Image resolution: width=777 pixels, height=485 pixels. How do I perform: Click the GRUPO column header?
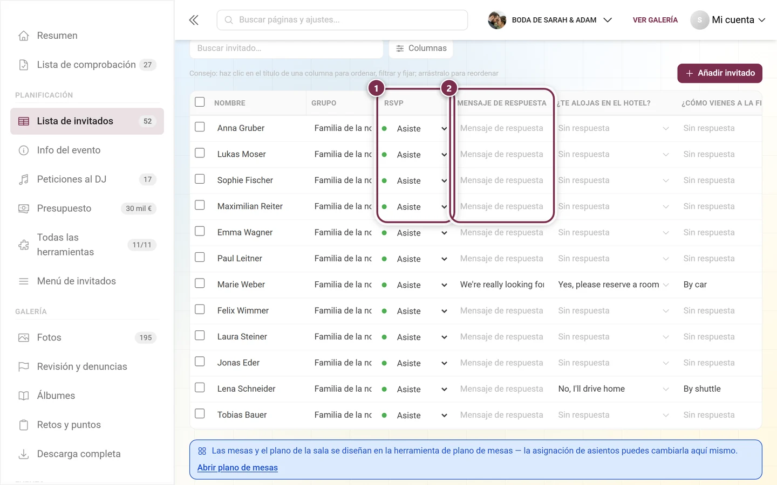point(324,103)
